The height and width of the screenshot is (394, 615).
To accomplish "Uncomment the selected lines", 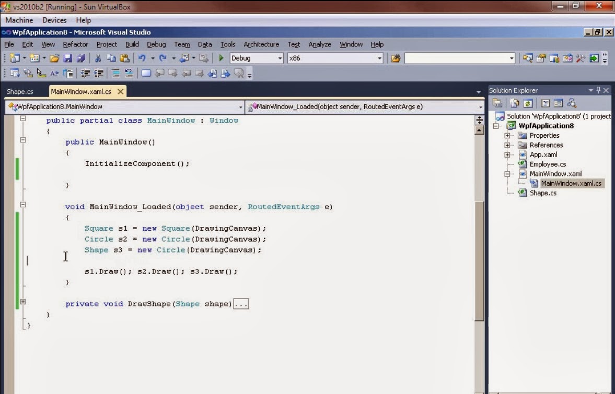I will tap(129, 73).
